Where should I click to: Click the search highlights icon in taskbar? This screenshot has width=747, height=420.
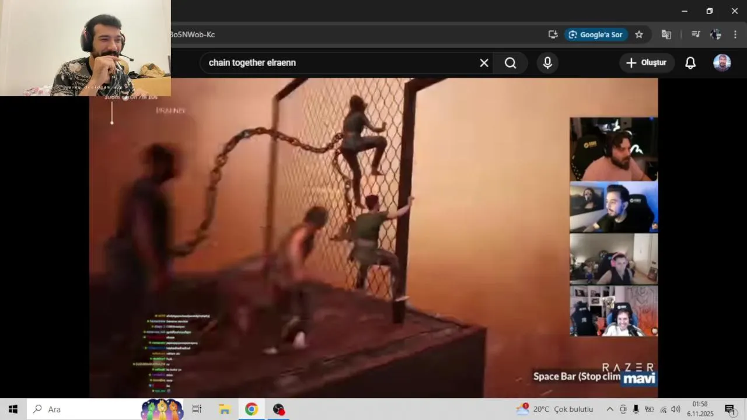point(162,409)
